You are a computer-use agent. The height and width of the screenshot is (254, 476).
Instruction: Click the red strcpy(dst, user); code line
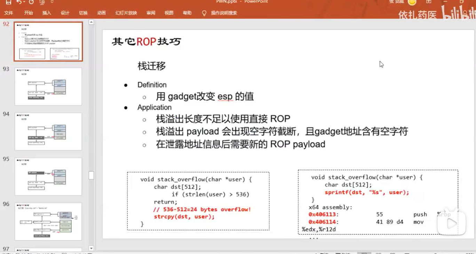point(184,217)
